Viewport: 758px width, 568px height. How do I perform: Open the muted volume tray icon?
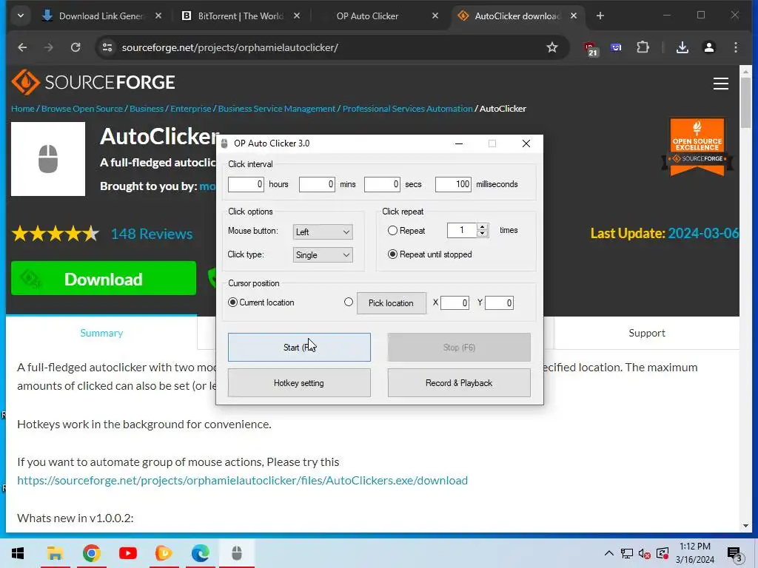[644, 553]
